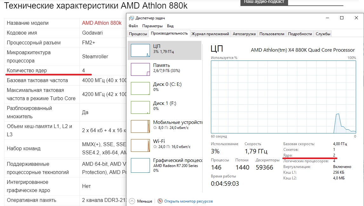Click the Task Manager app icon in title bar
This screenshot has height=206, width=364.
click(x=131, y=18)
